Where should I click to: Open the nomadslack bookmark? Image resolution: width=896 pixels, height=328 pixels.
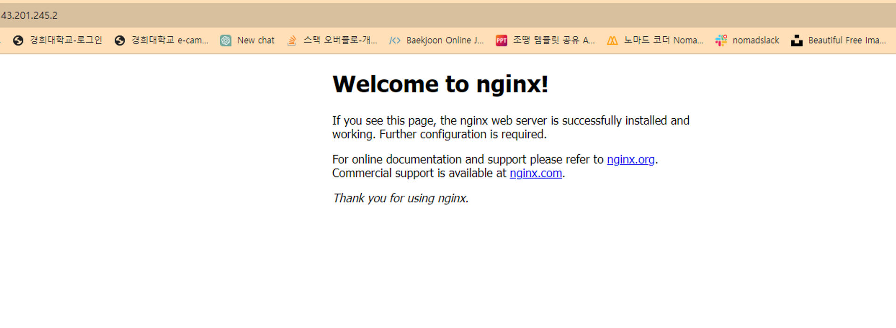coord(756,40)
